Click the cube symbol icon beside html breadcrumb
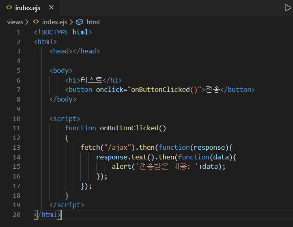293x227 pixels. tap(80, 22)
